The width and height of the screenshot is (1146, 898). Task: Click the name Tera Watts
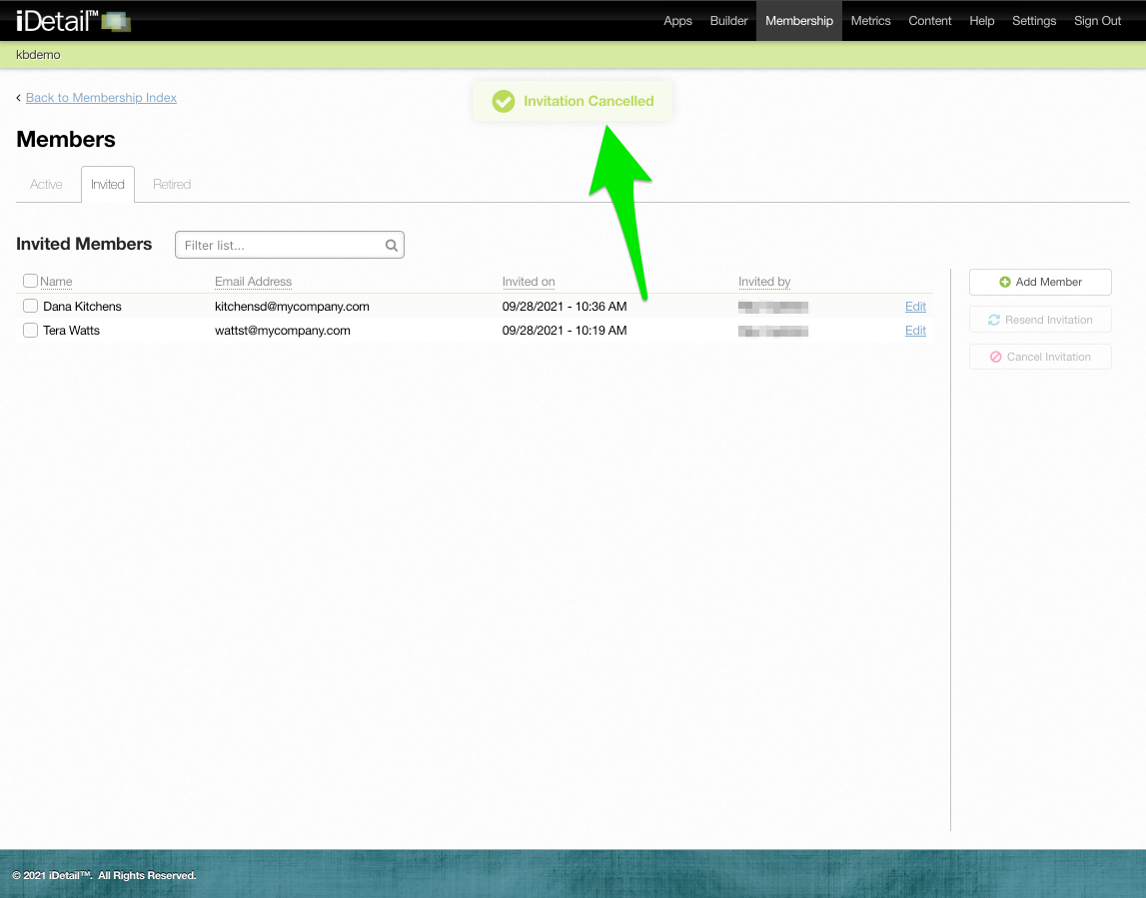coord(71,331)
